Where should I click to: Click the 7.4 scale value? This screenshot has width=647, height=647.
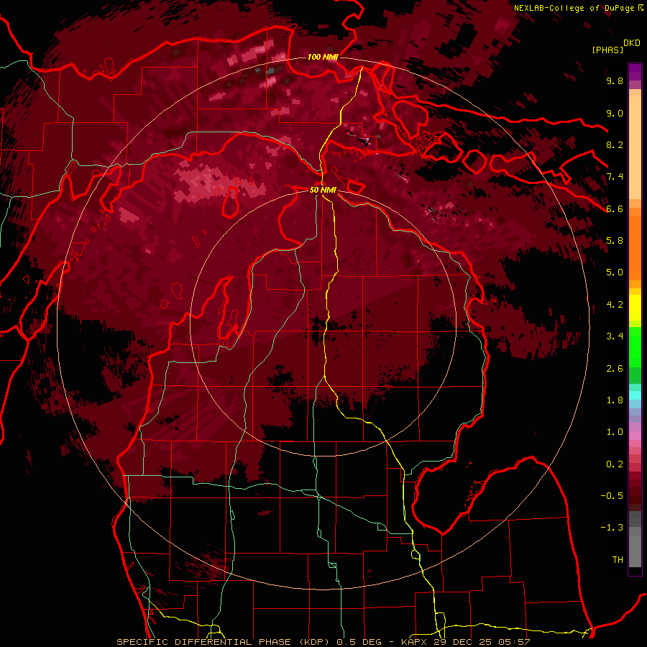[615, 177]
